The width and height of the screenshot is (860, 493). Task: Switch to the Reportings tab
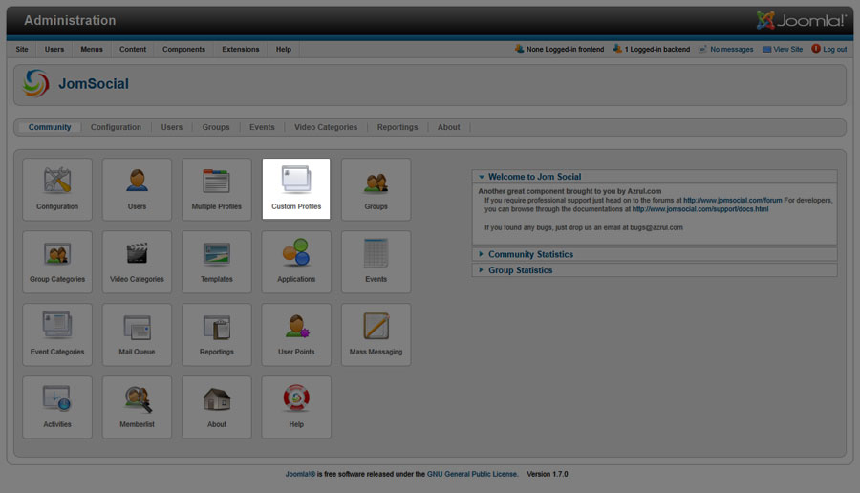pyautogui.click(x=398, y=127)
